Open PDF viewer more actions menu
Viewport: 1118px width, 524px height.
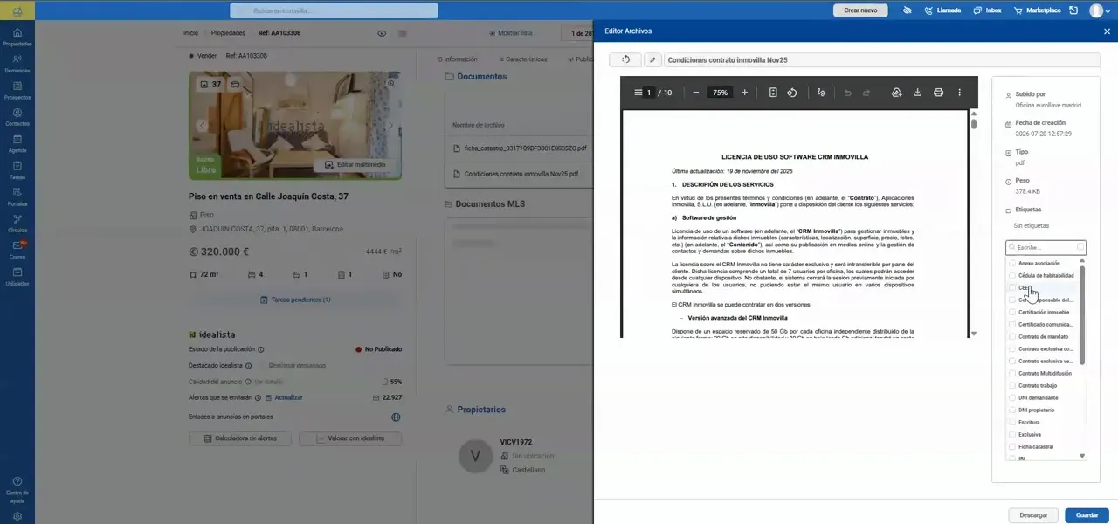point(959,93)
